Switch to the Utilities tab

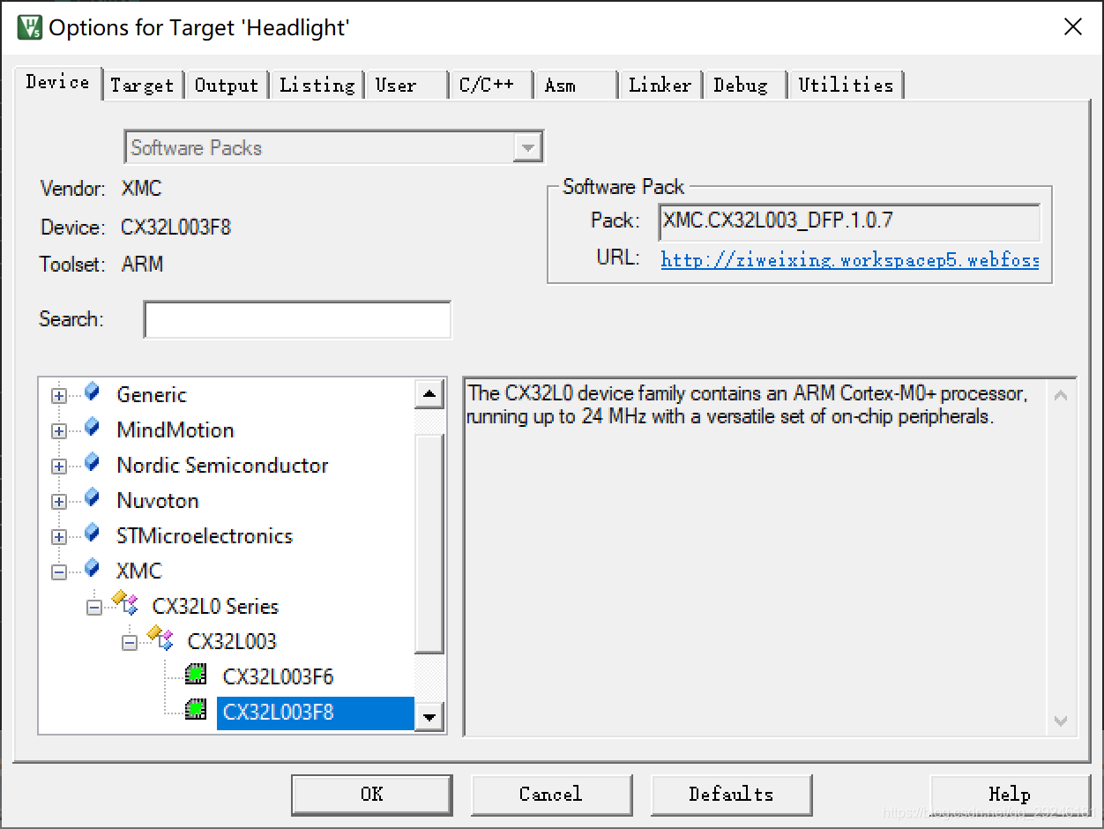pyautogui.click(x=846, y=85)
